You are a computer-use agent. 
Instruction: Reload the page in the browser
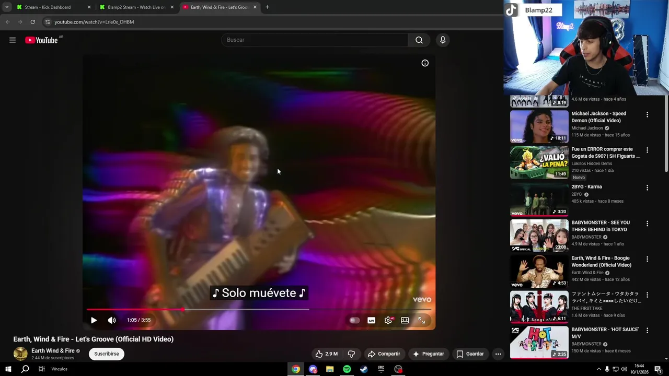[x=32, y=22]
